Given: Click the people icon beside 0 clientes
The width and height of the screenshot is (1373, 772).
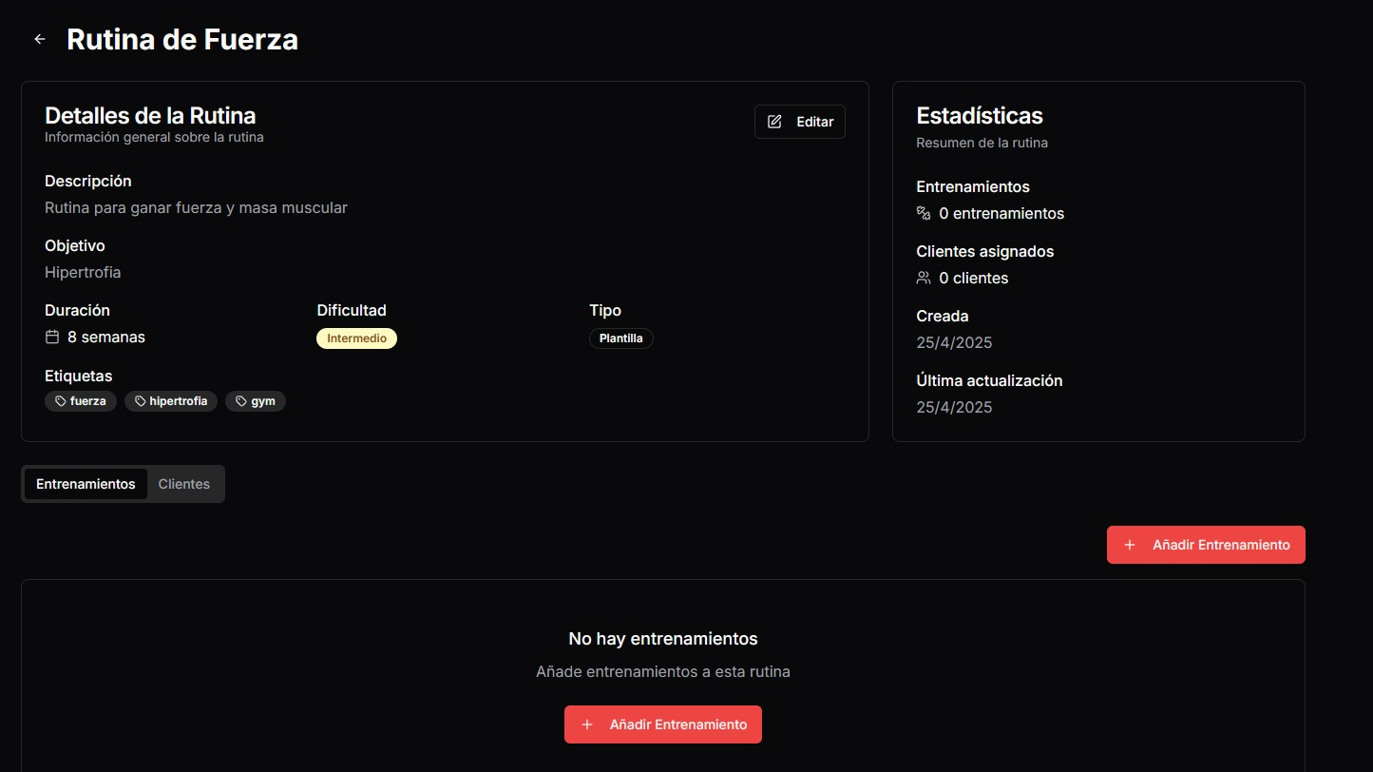Looking at the screenshot, I should [x=923, y=278].
